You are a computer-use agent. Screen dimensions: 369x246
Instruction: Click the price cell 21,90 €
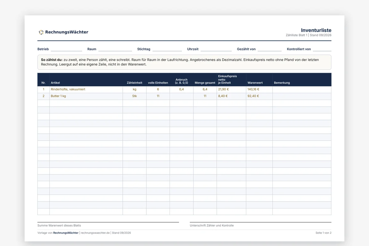pyautogui.click(x=231, y=89)
